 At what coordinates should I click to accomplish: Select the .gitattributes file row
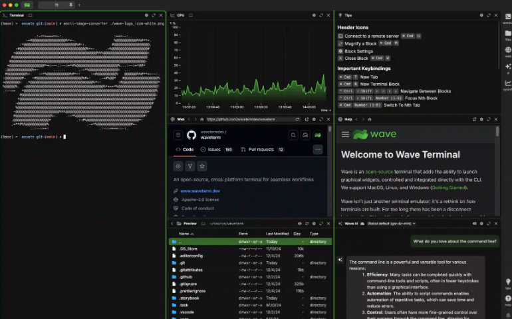click(250, 270)
